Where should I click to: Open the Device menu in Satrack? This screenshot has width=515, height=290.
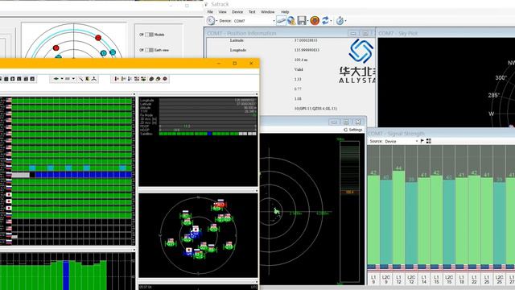tap(237, 12)
